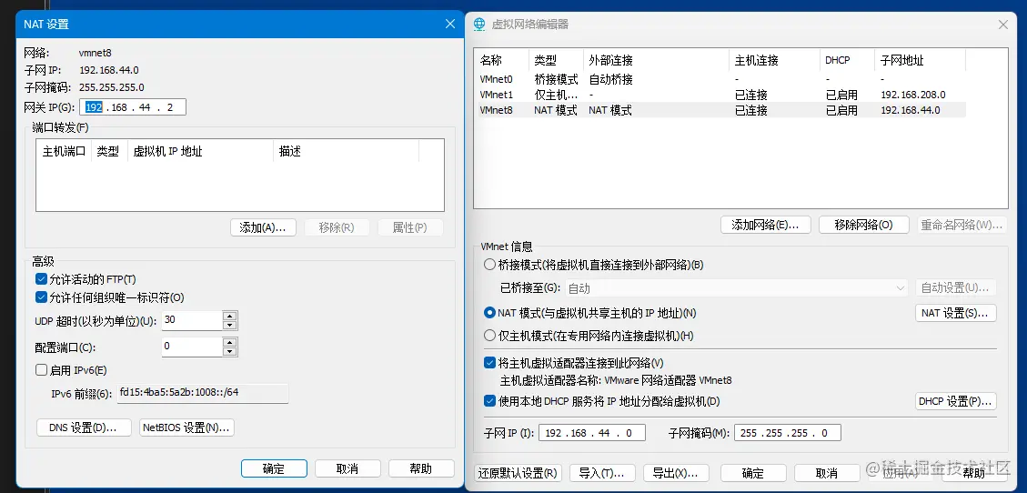Viewport: 1027px width, 493px height.
Task: Select 仅主机模式 radio button
Action: tap(489, 336)
